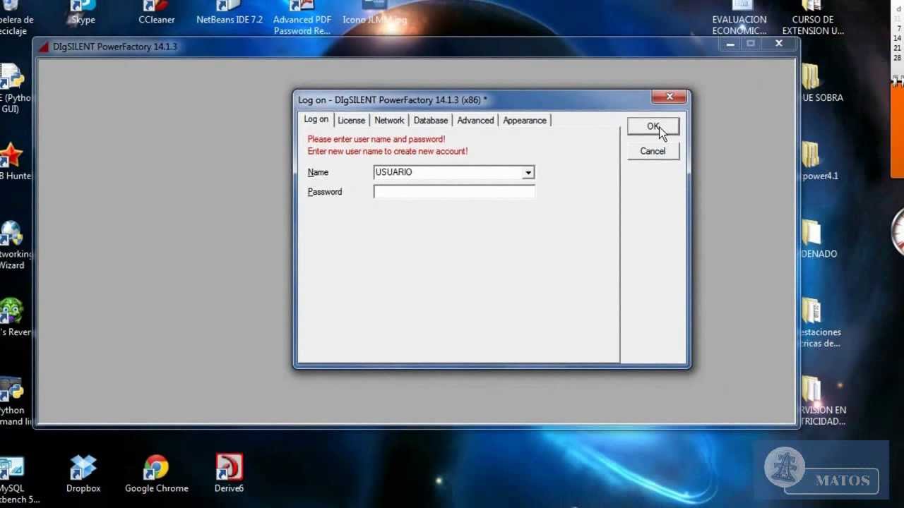Viewport: 904px width, 508px height.
Task: Close the Log on dialog window
Action: pyautogui.click(x=670, y=97)
